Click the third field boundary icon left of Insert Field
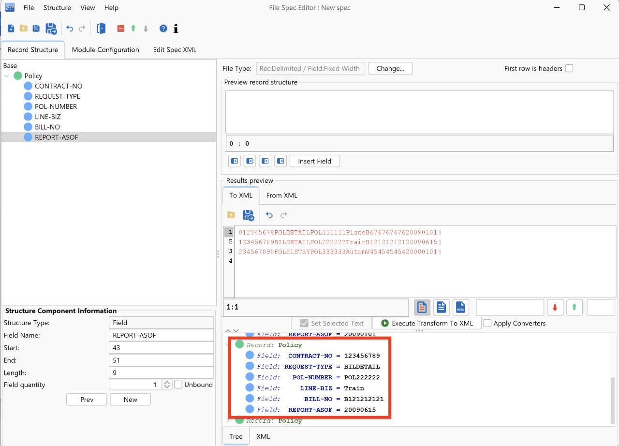This screenshot has width=619, height=446. (x=265, y=161)
